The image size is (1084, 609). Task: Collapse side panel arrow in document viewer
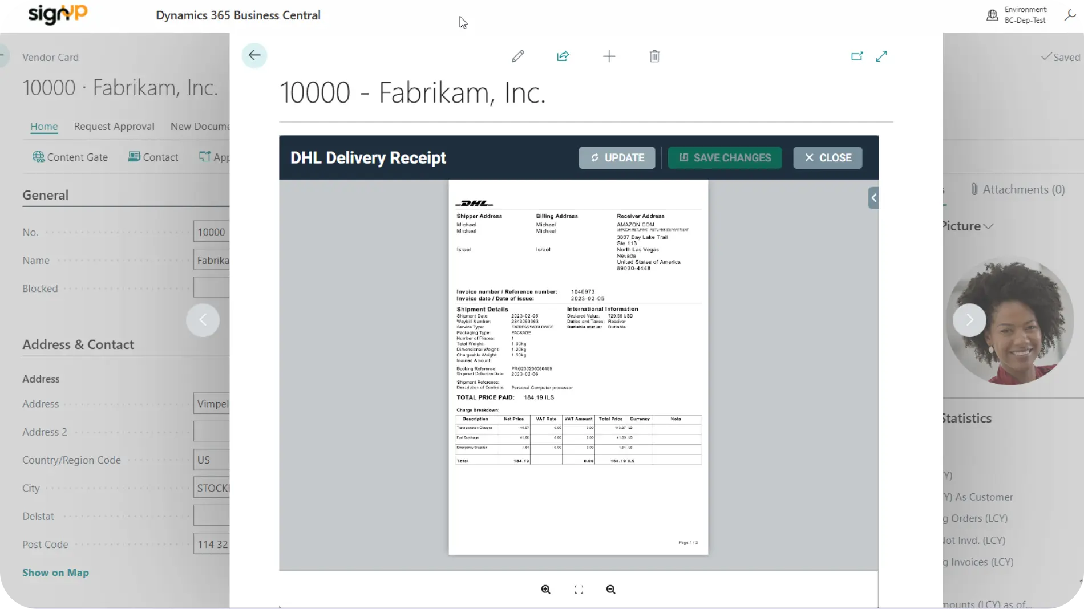click(x=873, y=198)
